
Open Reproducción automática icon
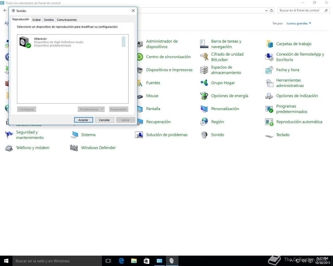click(x=269, y=122)
